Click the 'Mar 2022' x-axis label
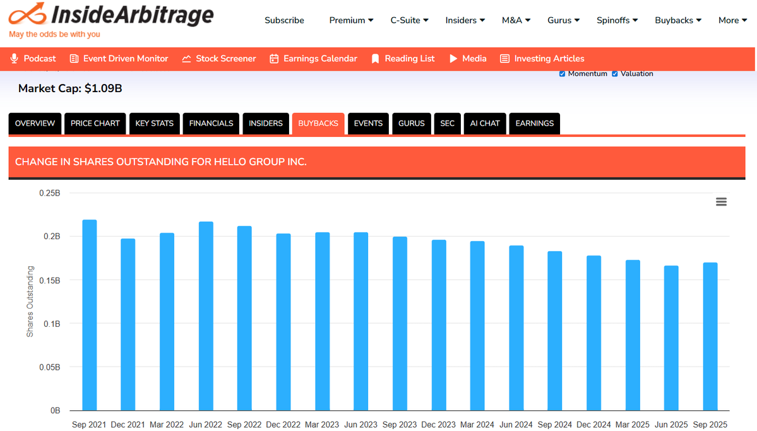757x431 pixels. coord(167,425)
